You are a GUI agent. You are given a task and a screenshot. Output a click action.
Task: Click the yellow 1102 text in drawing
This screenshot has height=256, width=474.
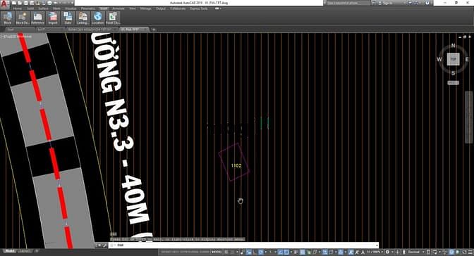[x=236, y=165]
